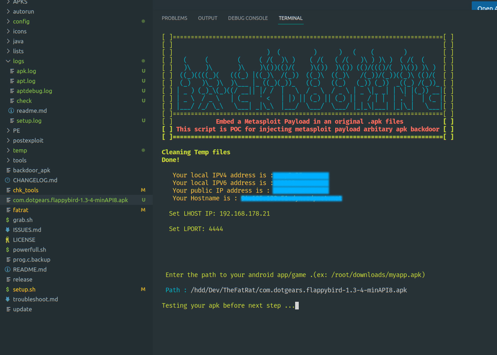The width and height of the screenshot is (497, 355).
Task: Expand the PE folder
Action: tap(9, 130)
